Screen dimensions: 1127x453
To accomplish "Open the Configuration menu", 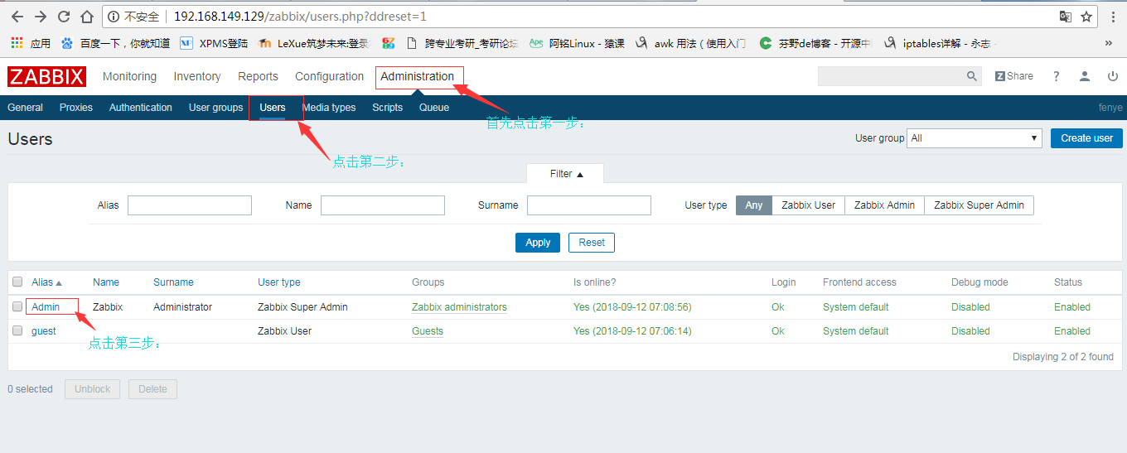I will (x=329, y=76).
